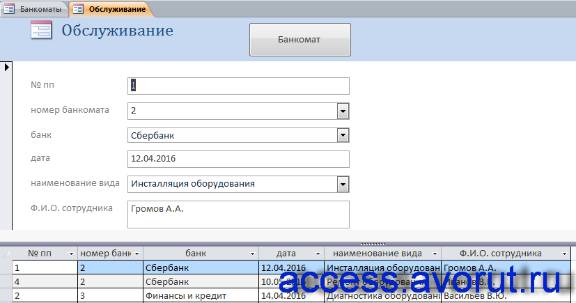Open filter arrow on наименование вида column
Screen dimensions: 576x303
tap(435, 254)
